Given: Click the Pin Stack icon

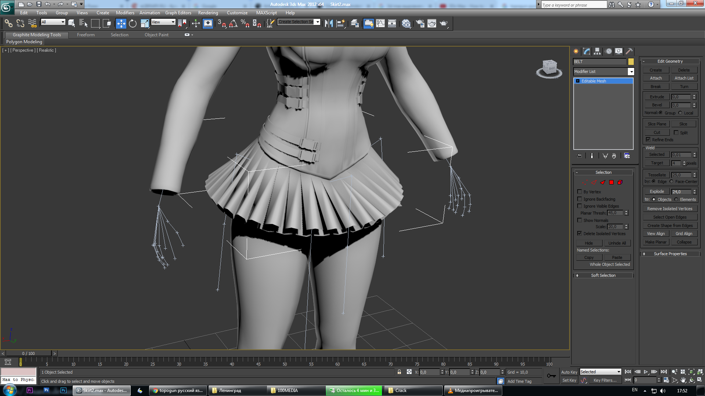Looking at the screenshot, I should coord(579,156).
